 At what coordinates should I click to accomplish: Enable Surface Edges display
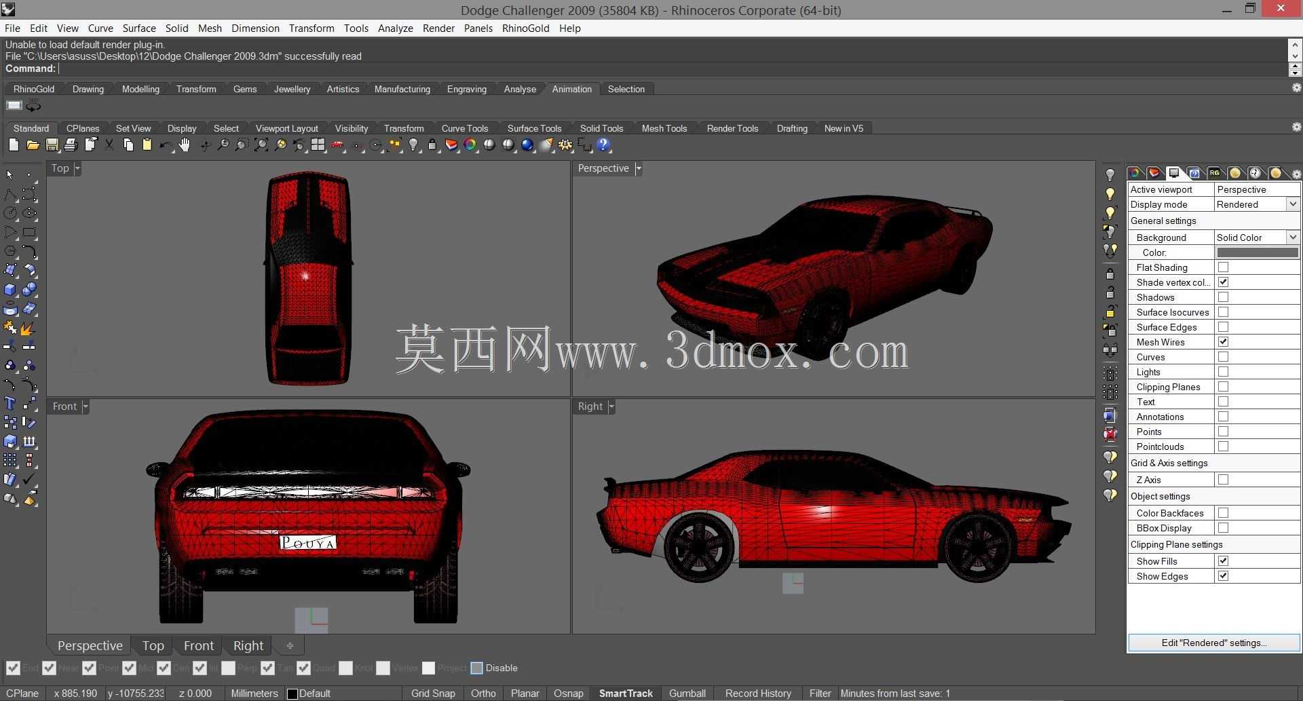pyautogui.click(x=1223, y=327)
